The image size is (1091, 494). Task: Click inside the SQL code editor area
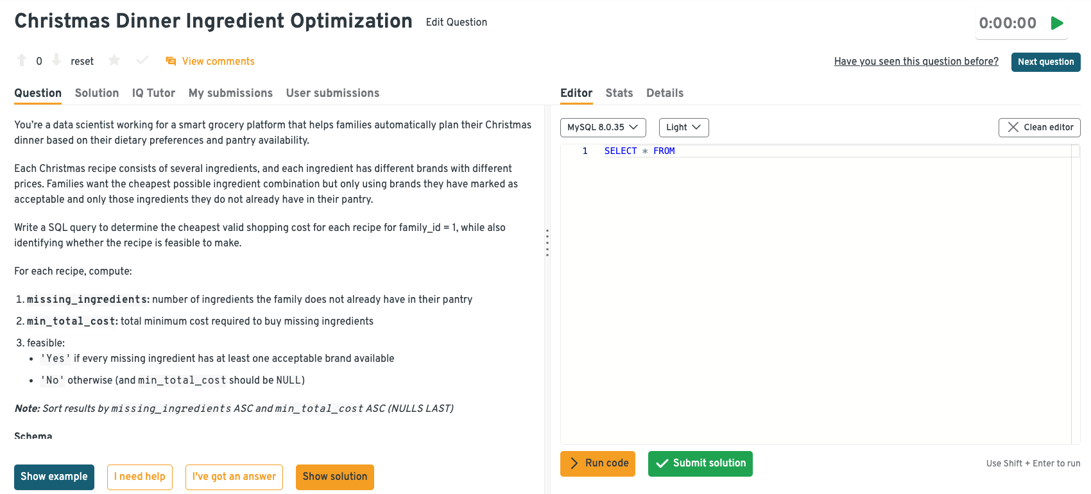pos(815,289)
